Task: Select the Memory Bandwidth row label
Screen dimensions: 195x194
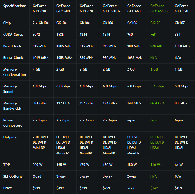Action: point(12,106)
